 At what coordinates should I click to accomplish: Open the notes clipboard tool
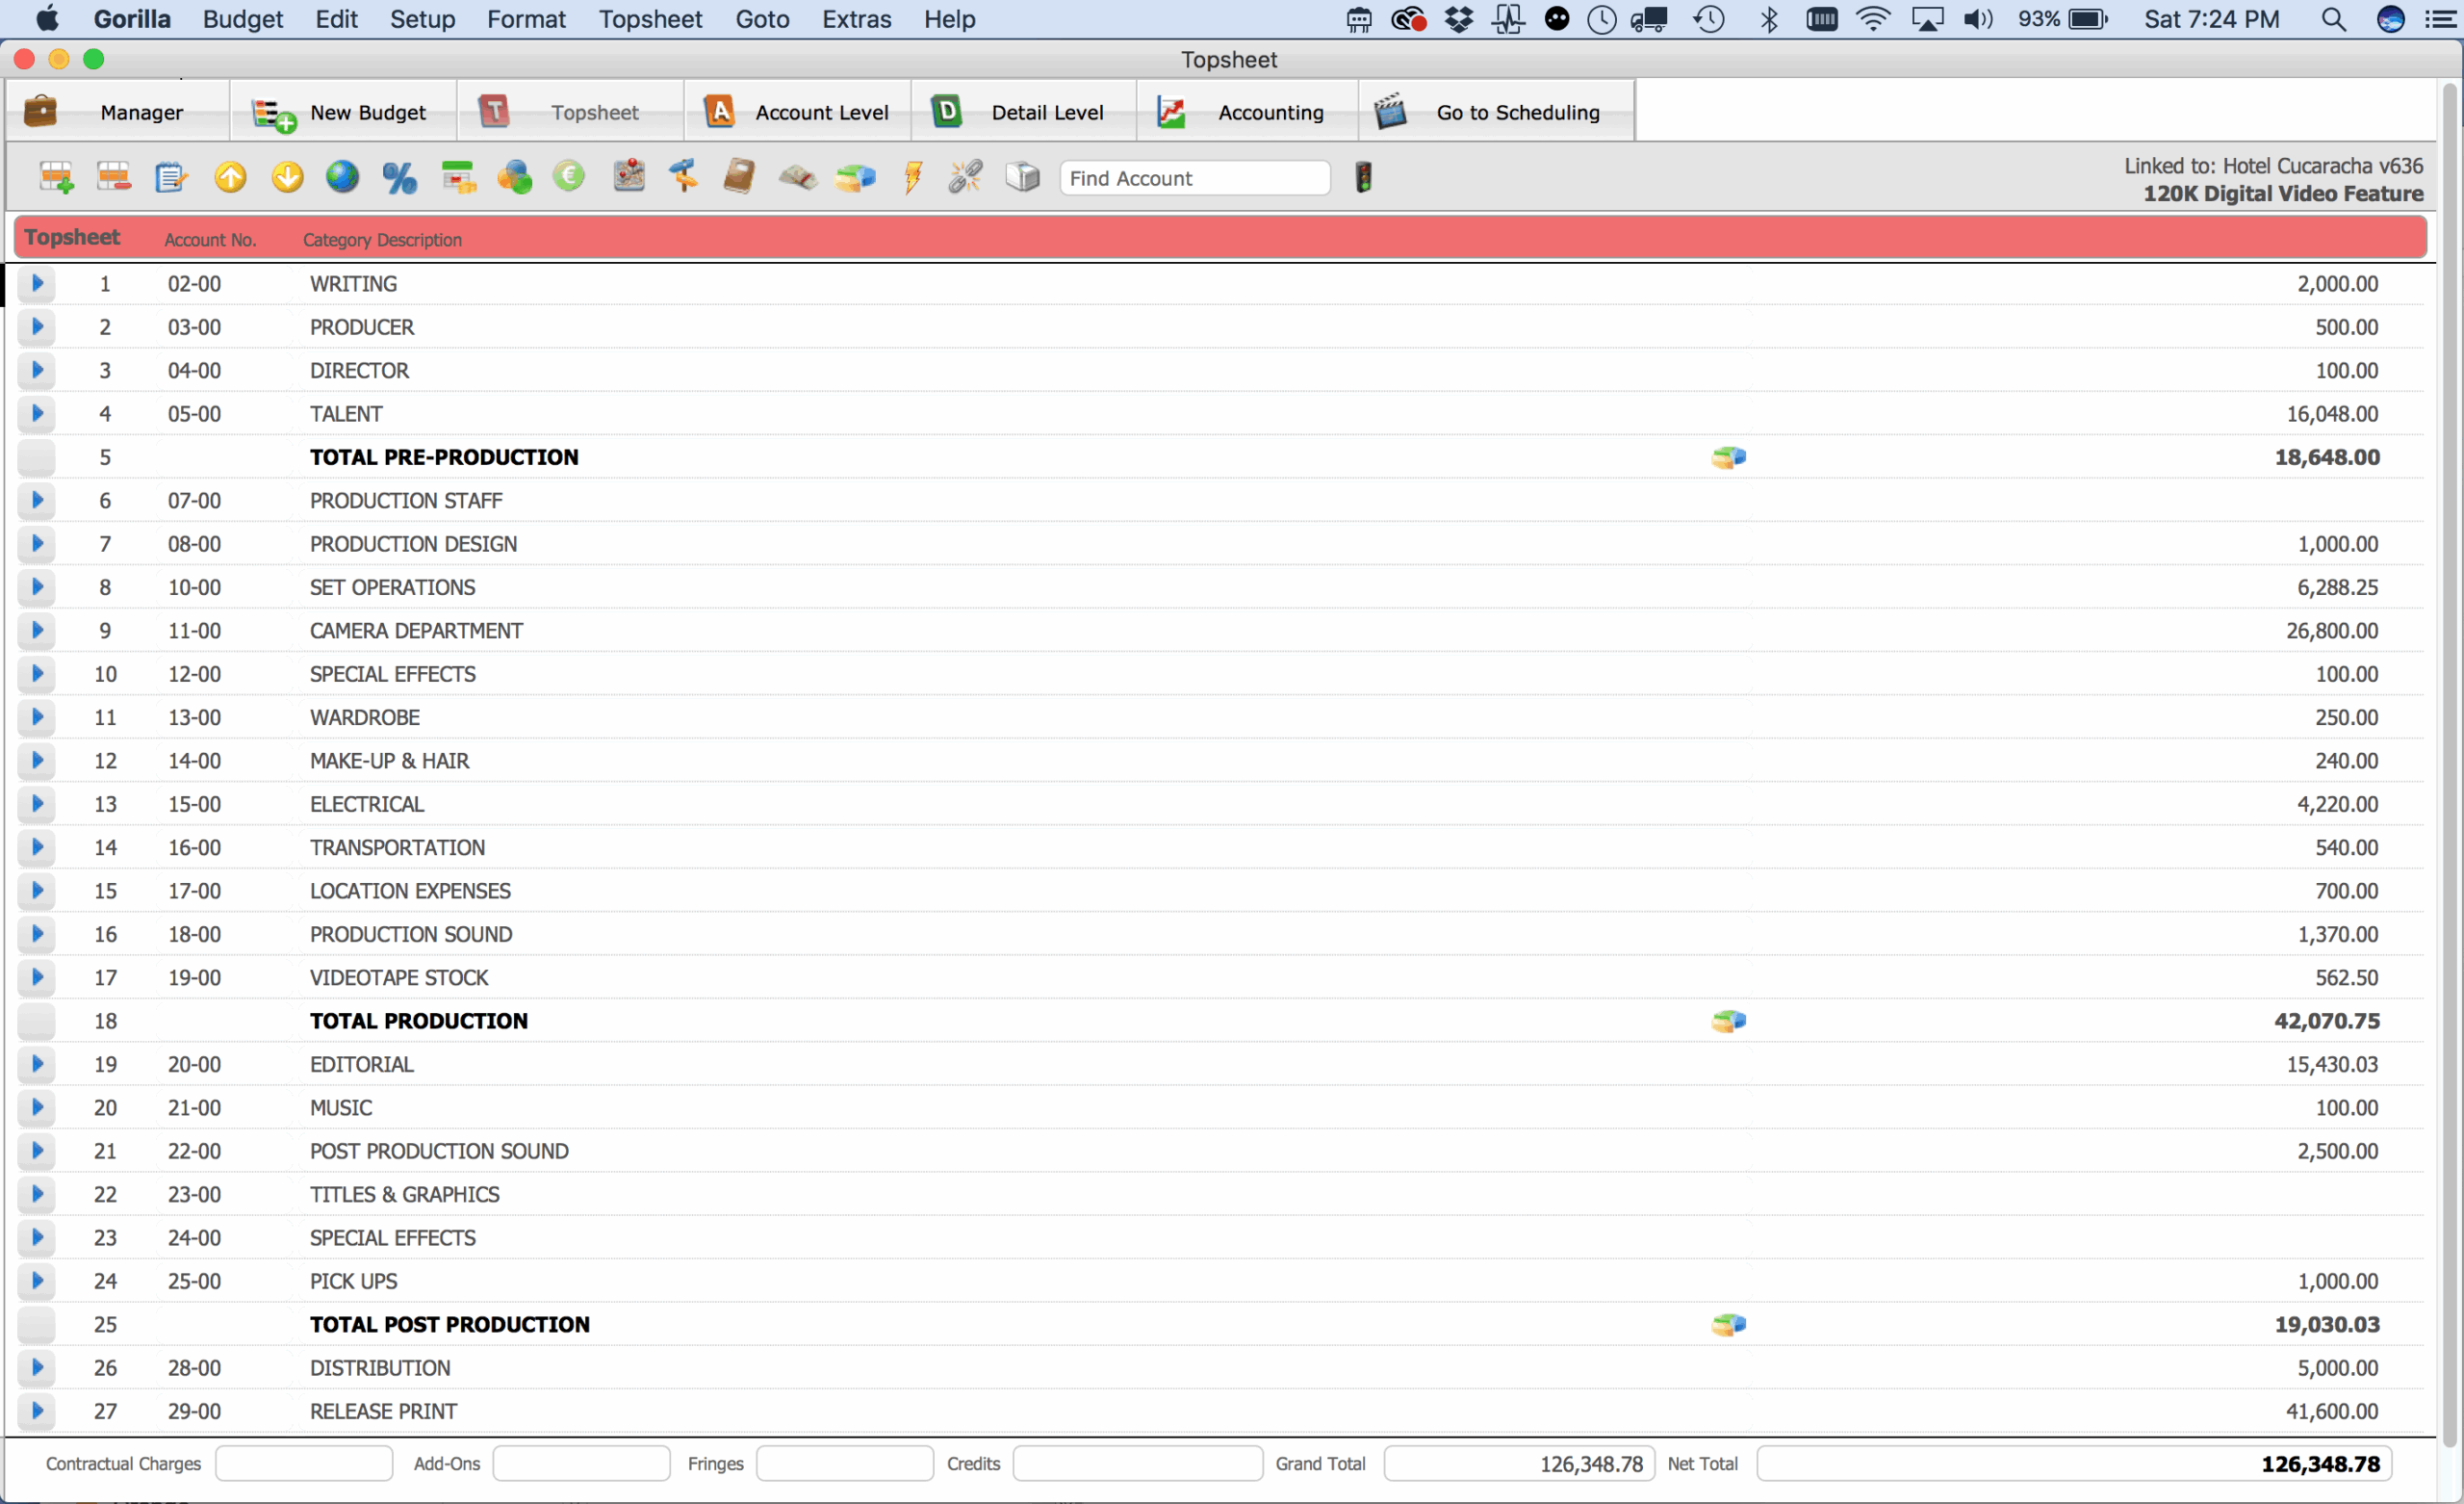tap(171, 177)
